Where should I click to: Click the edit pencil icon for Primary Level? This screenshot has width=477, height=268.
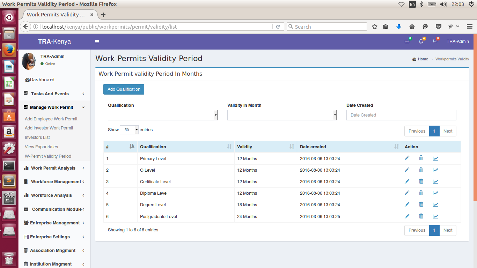(x=407, y=158)
